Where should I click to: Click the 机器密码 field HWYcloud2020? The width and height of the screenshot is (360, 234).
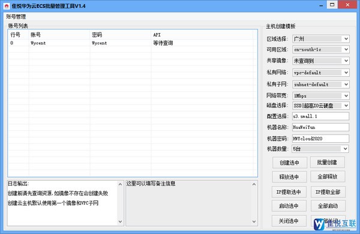(321, 139)
